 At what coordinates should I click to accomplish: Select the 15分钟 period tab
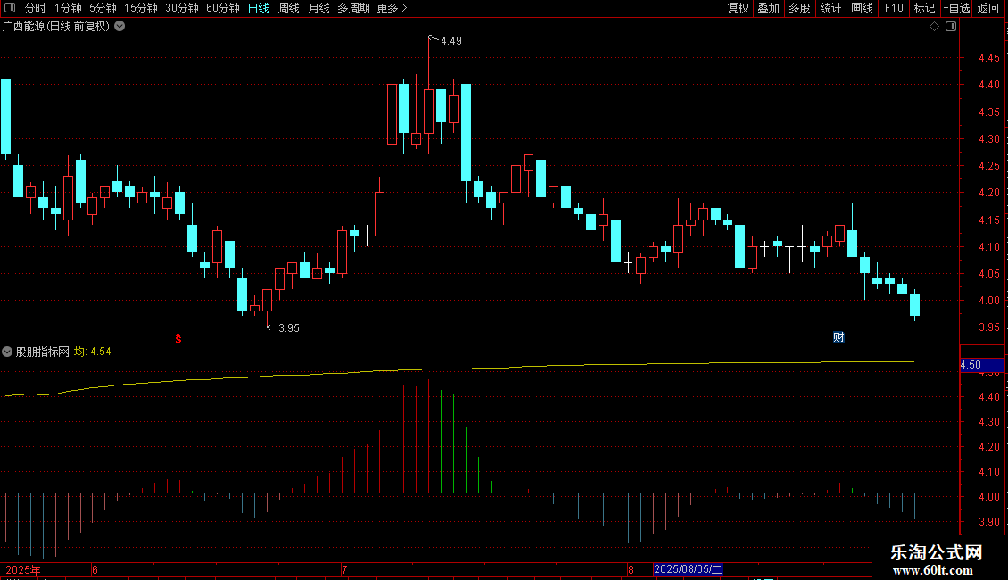click(141, 8)
